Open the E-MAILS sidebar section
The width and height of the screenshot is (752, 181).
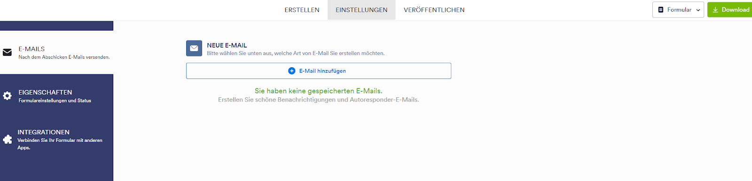point(56,53)
